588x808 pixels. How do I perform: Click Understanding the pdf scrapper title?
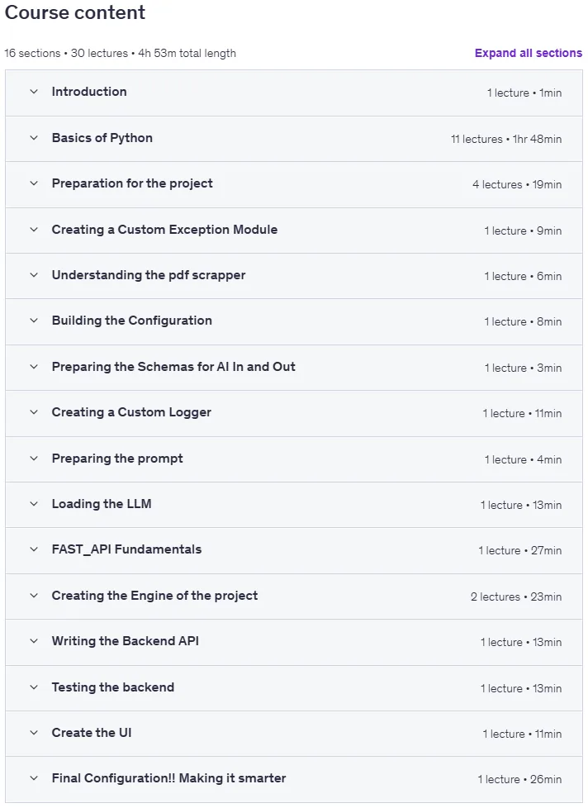point(149,275)
